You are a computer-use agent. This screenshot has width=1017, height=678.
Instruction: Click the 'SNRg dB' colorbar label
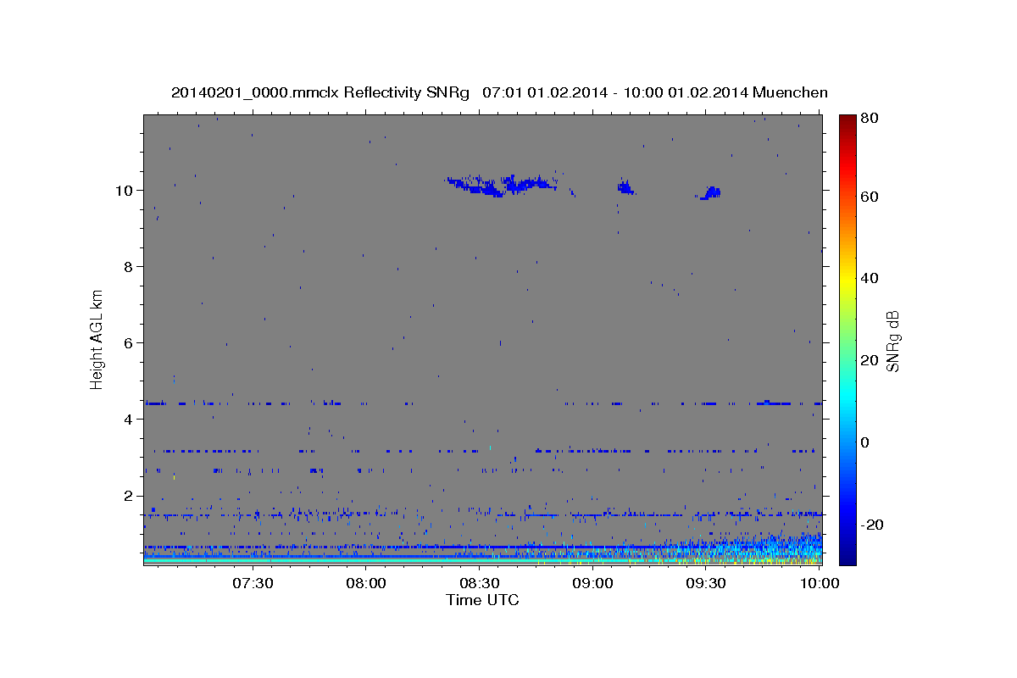click(892, 342)
